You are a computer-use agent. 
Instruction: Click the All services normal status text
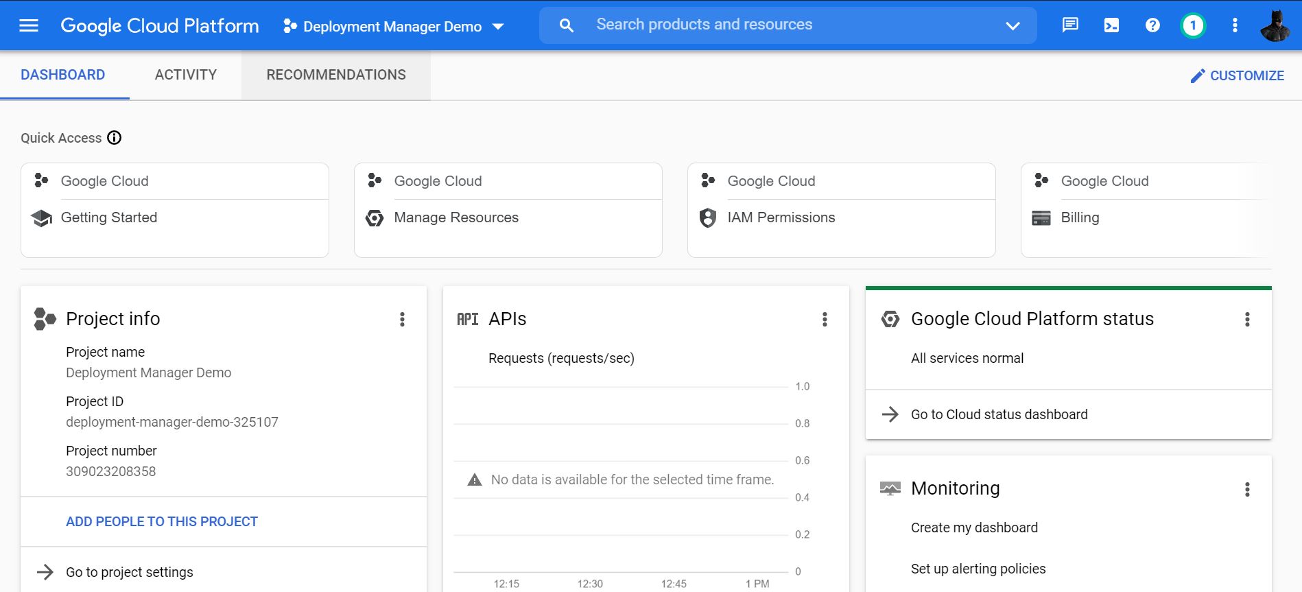click(967, 358)
